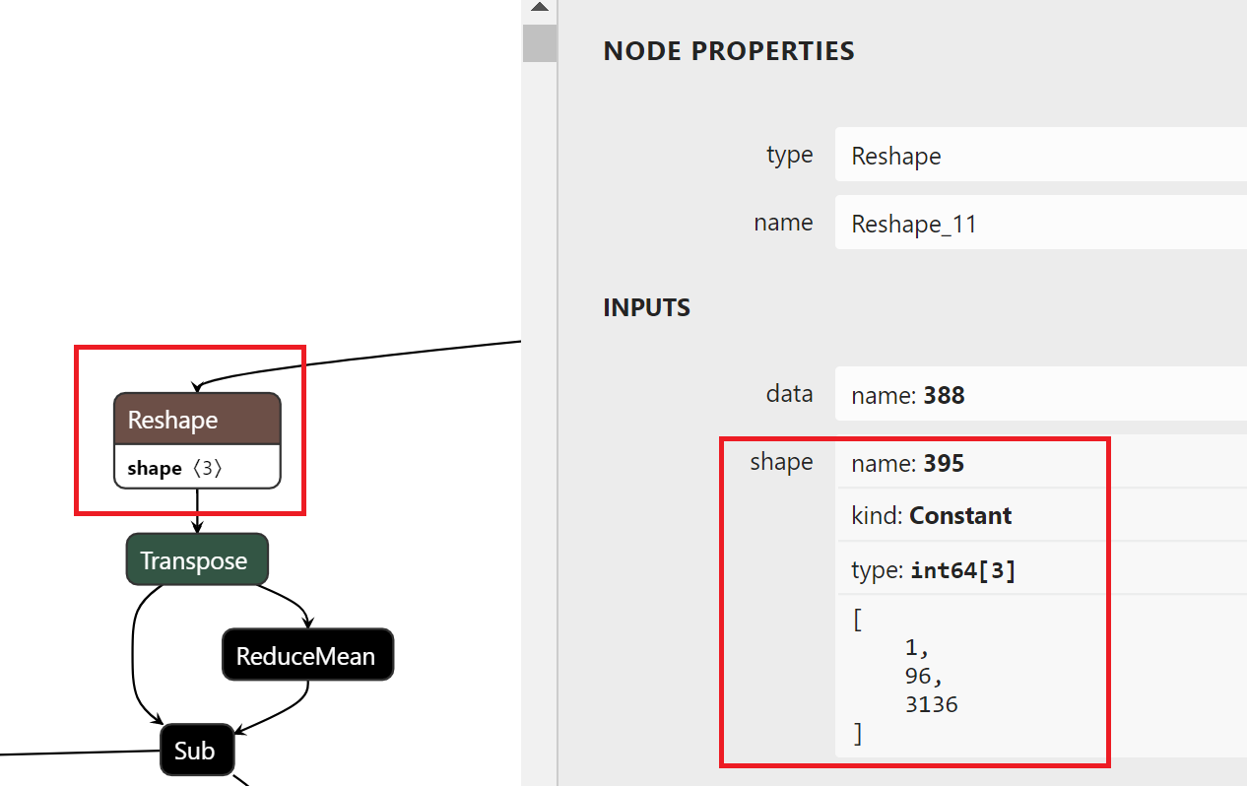Click the type: int64[3] row
This screenshot has height=786, width=1247.
1041,568
